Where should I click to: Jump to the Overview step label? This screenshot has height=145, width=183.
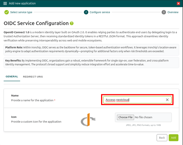[173, 12]
